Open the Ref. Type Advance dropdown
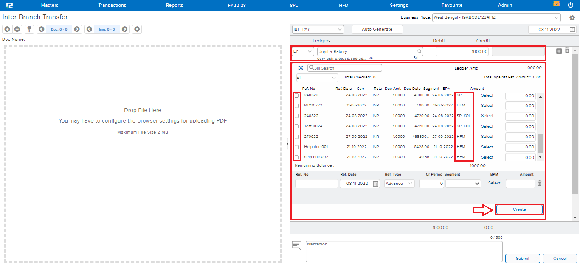Screen dimensions: 580x265 (400, 184)
